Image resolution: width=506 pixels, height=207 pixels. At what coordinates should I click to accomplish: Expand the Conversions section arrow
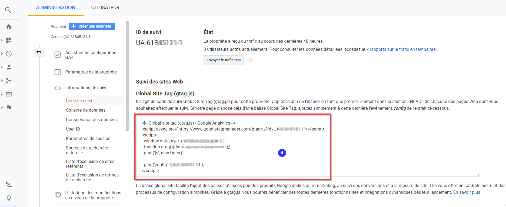[x=2, y=108]
